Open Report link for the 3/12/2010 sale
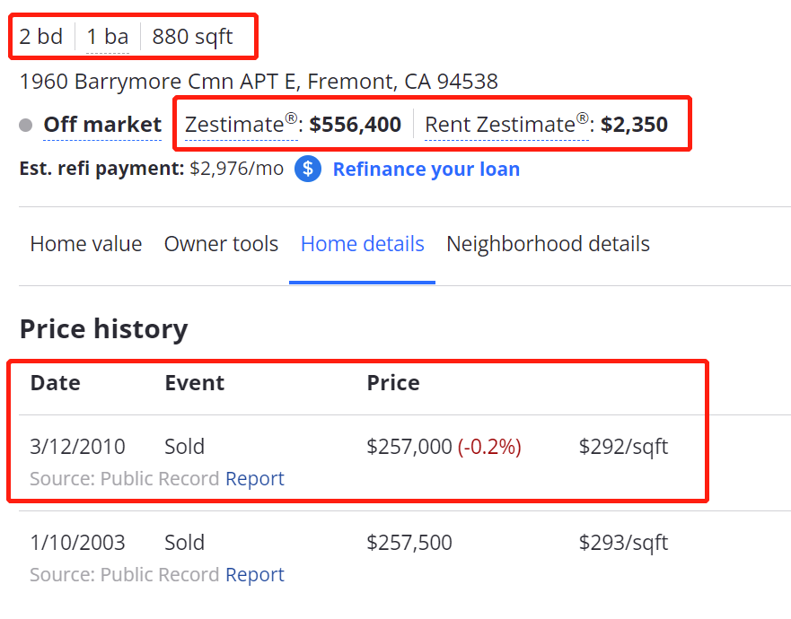 pos(255,479)
